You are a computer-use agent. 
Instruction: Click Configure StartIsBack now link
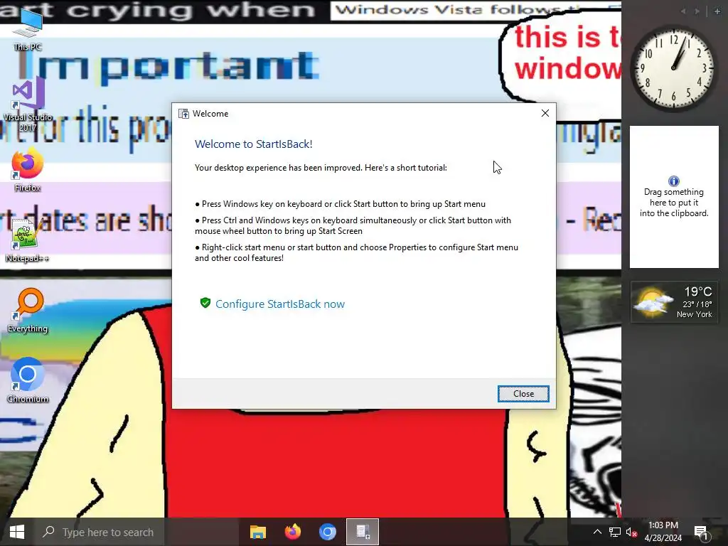280,304
